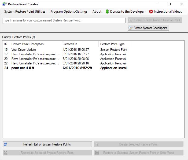Click the red Instructional Videos play icon
The image size is (188, 160).
tap(151, 12)
